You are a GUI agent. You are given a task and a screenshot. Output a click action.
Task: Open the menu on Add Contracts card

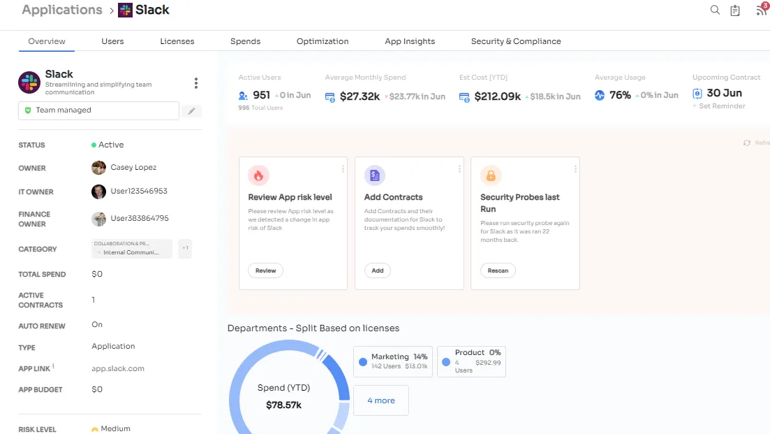click(459, 169)
